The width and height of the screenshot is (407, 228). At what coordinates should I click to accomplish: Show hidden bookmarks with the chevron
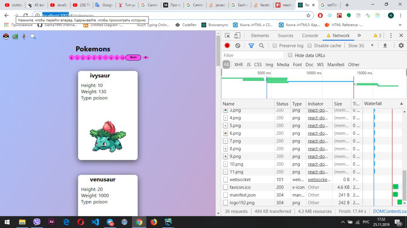400,25
